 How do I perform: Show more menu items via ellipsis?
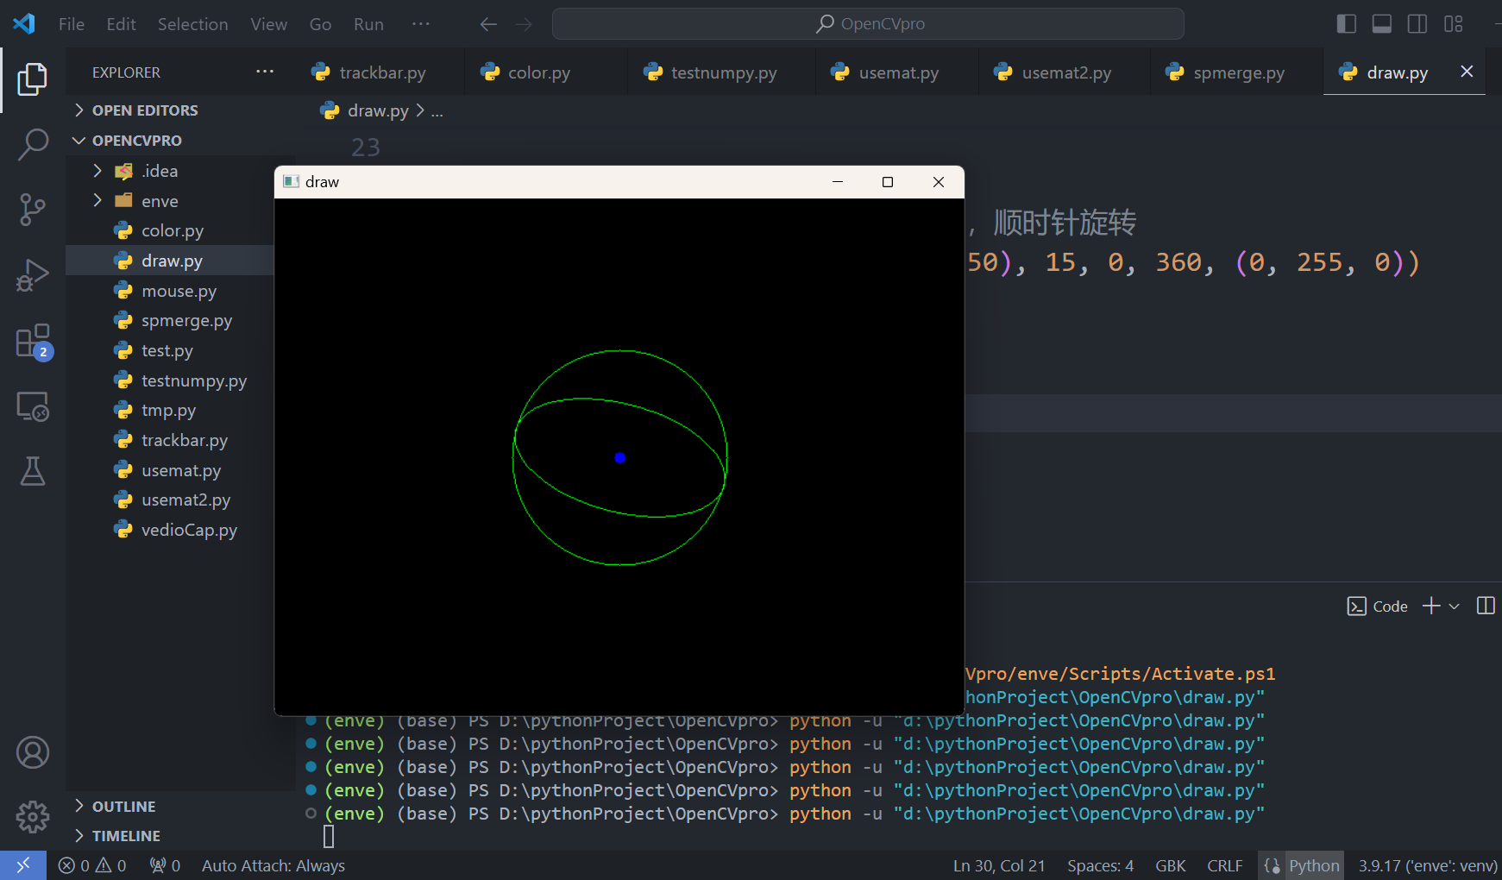click(421, 24)
